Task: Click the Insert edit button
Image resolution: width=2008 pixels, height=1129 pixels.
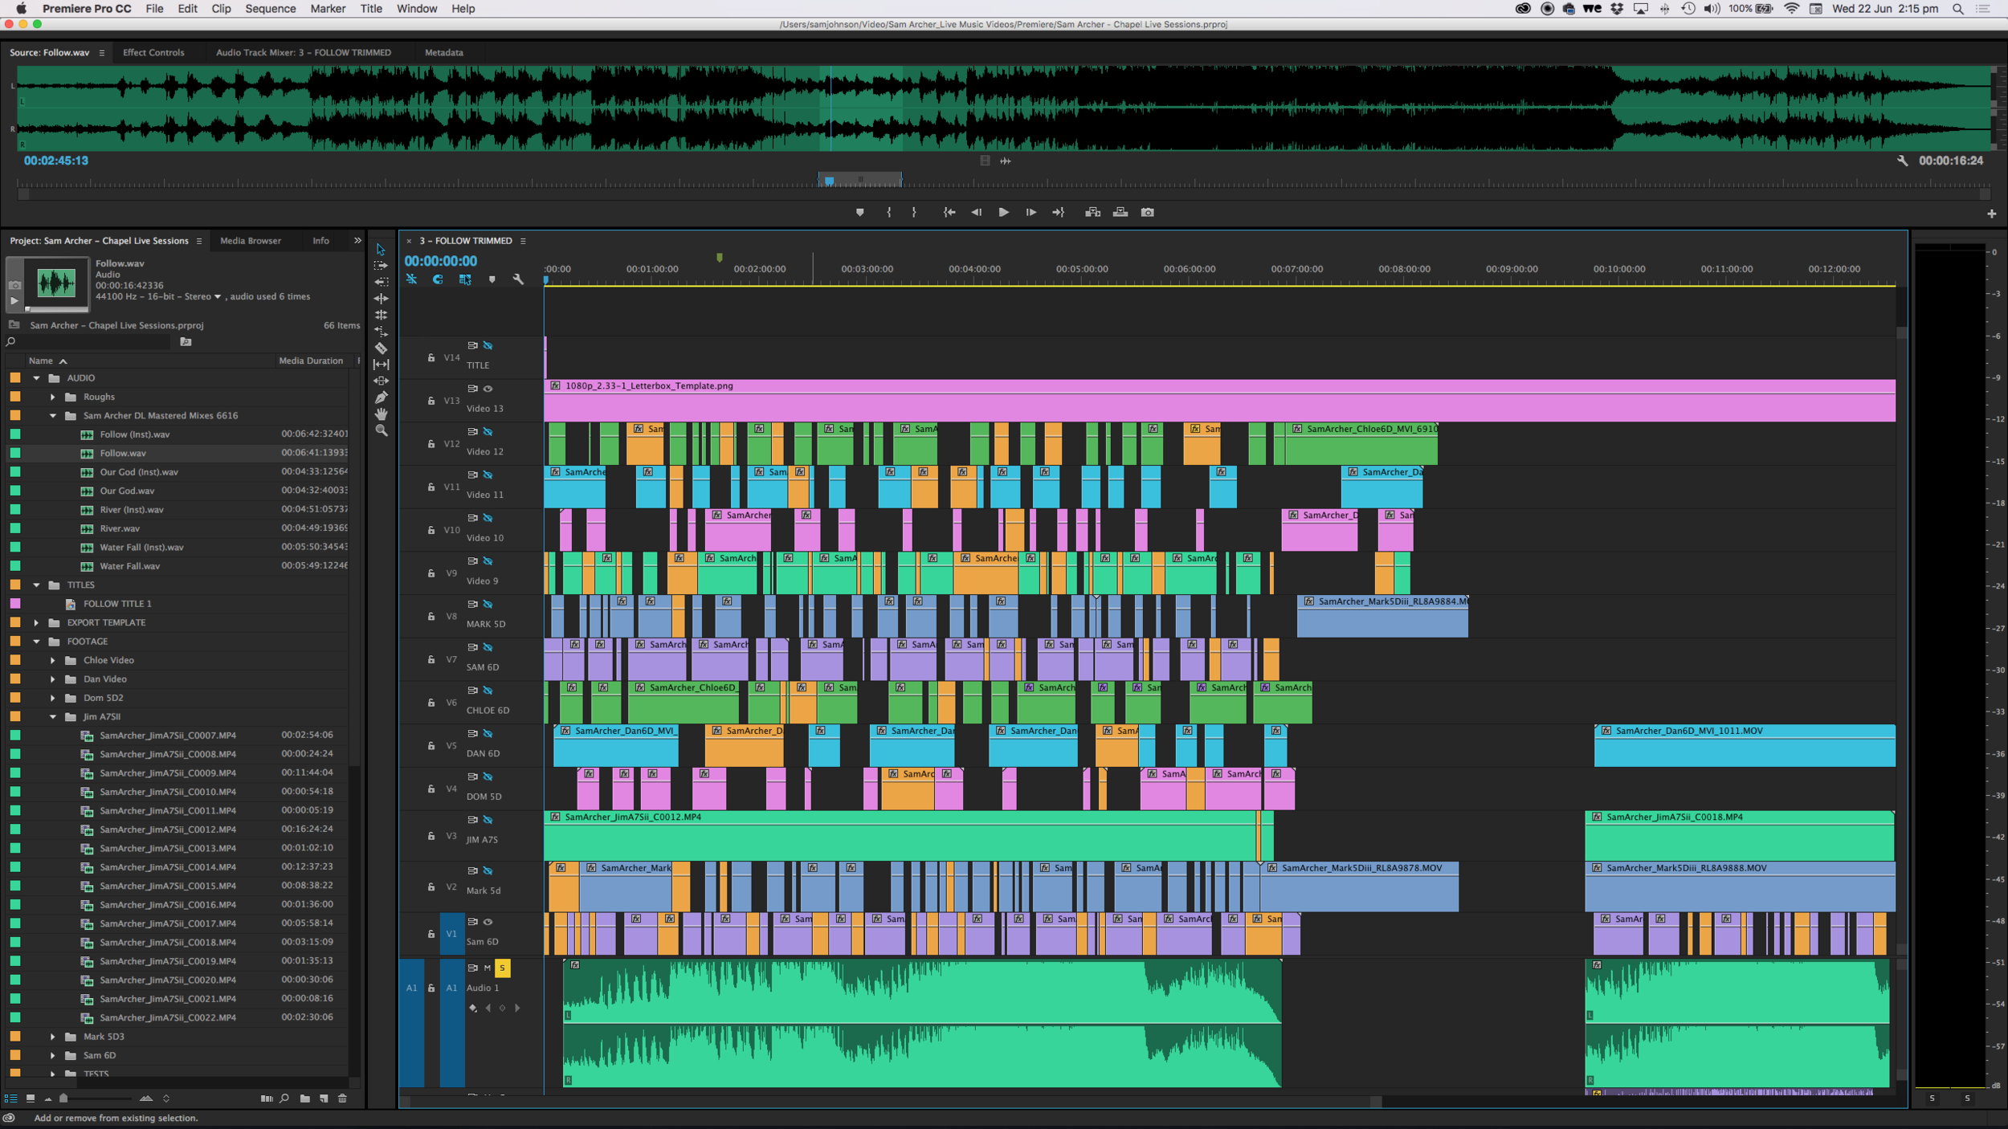Action: [x=1092, y=212]
